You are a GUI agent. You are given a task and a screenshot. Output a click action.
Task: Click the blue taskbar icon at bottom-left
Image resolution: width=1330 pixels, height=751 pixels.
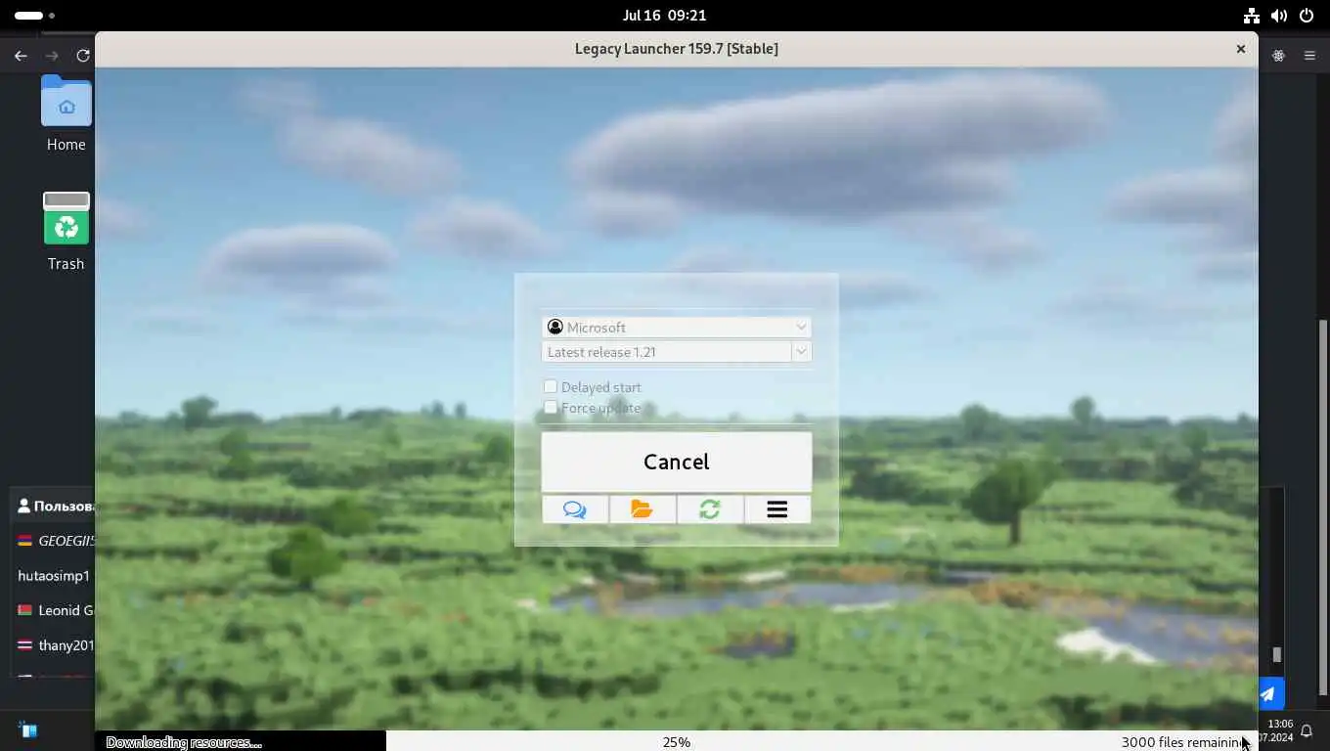(27, 729)
